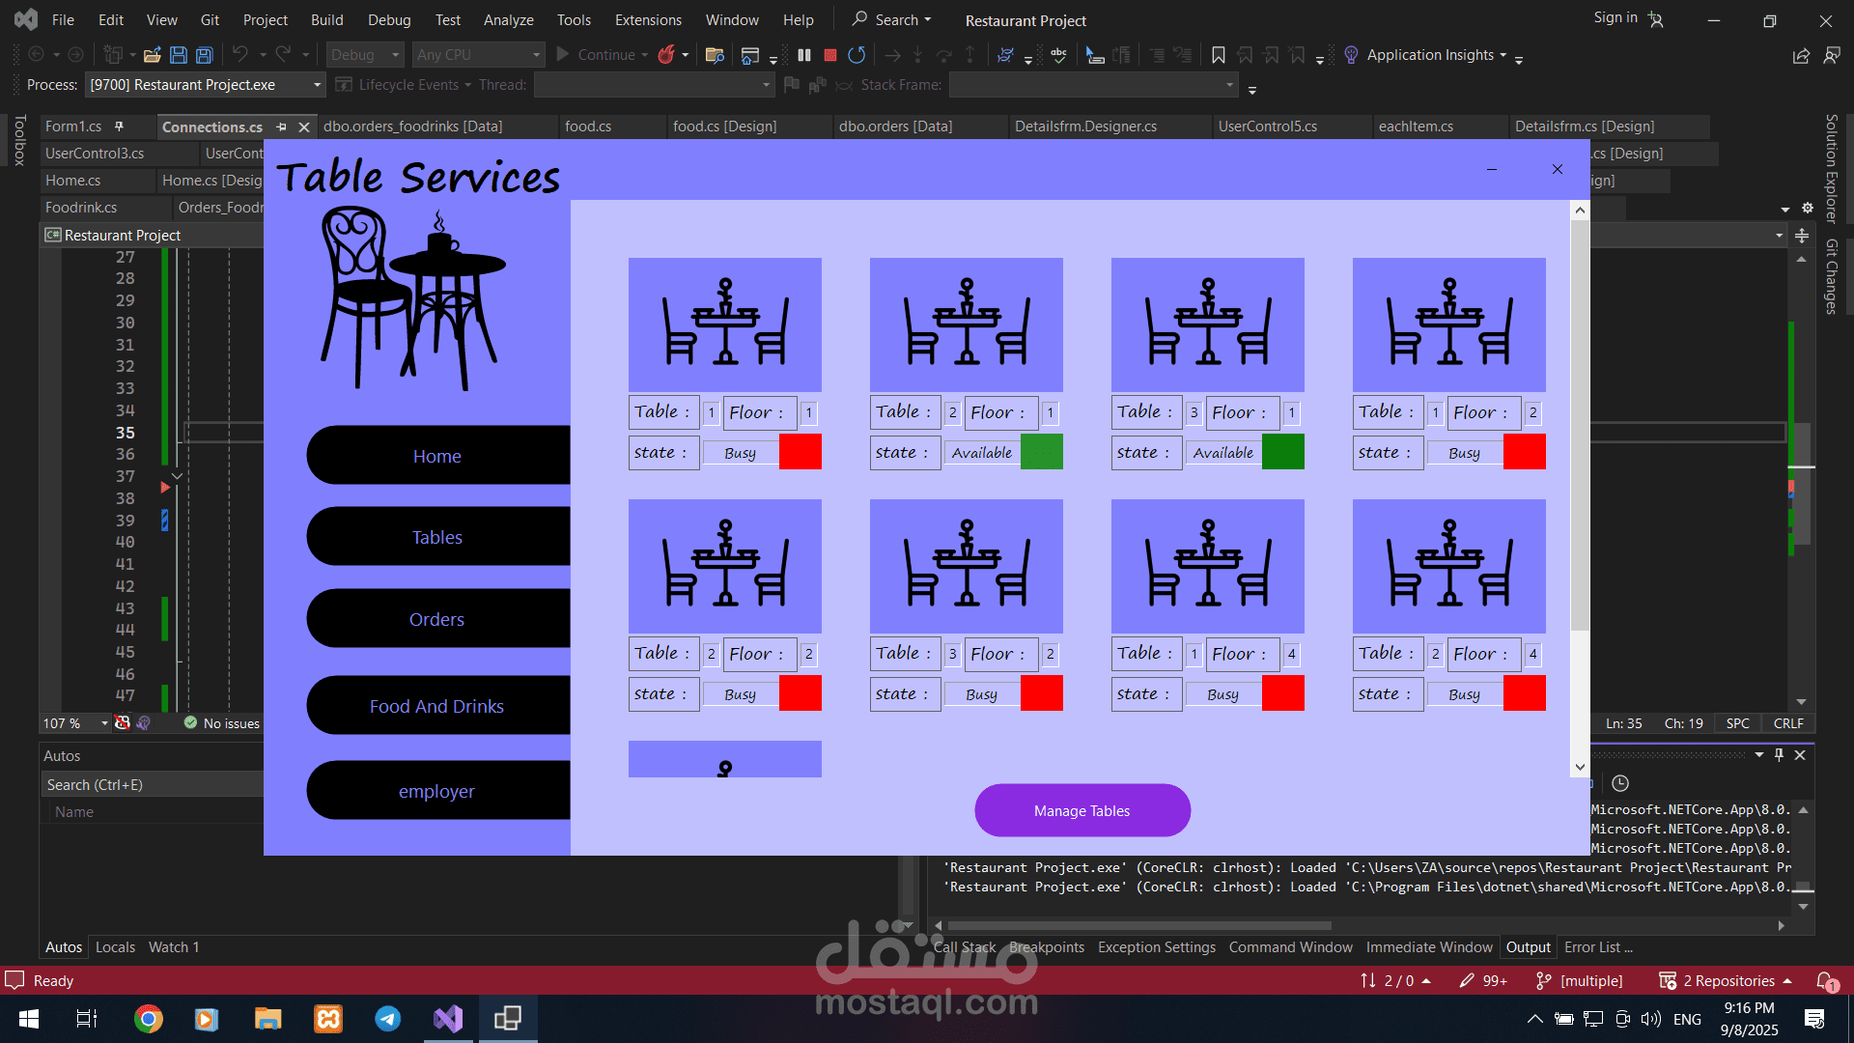The width and height of the screenshot is (1854, 1043).
Task: Open the Any CPU platform dropdown
Action: (478, 55)
